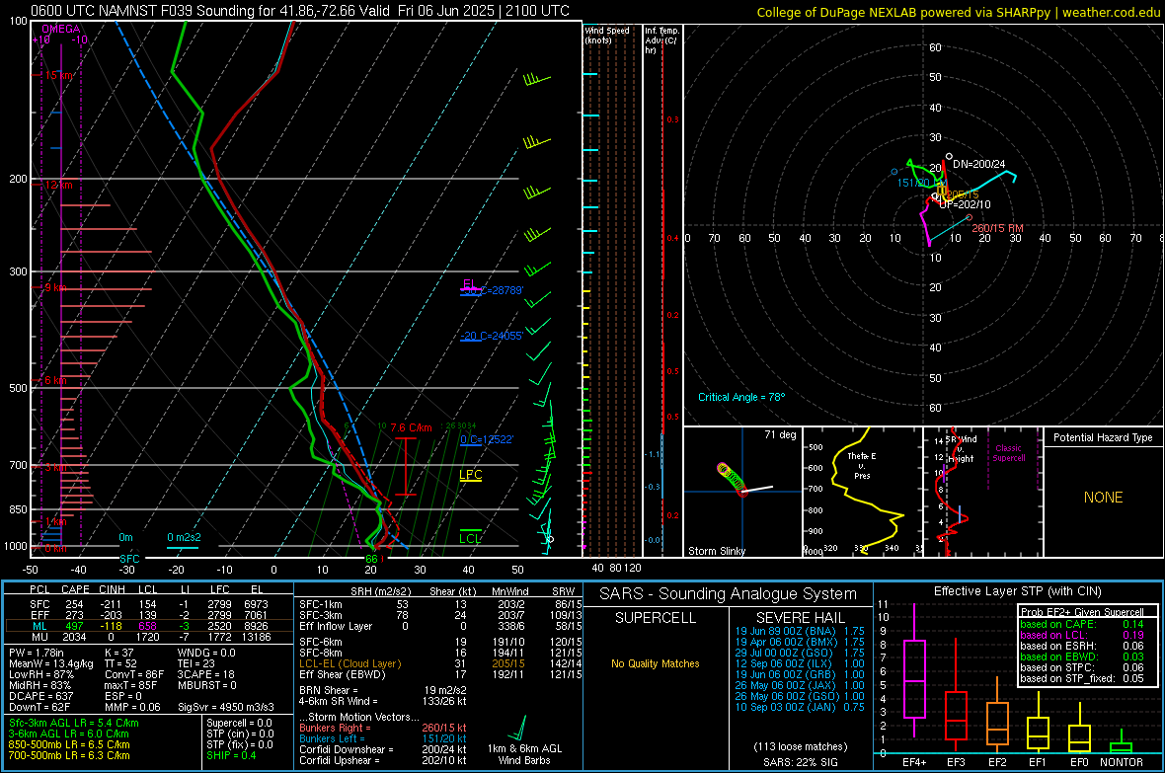Click the Classic Supercell label

pos(1008,453)
